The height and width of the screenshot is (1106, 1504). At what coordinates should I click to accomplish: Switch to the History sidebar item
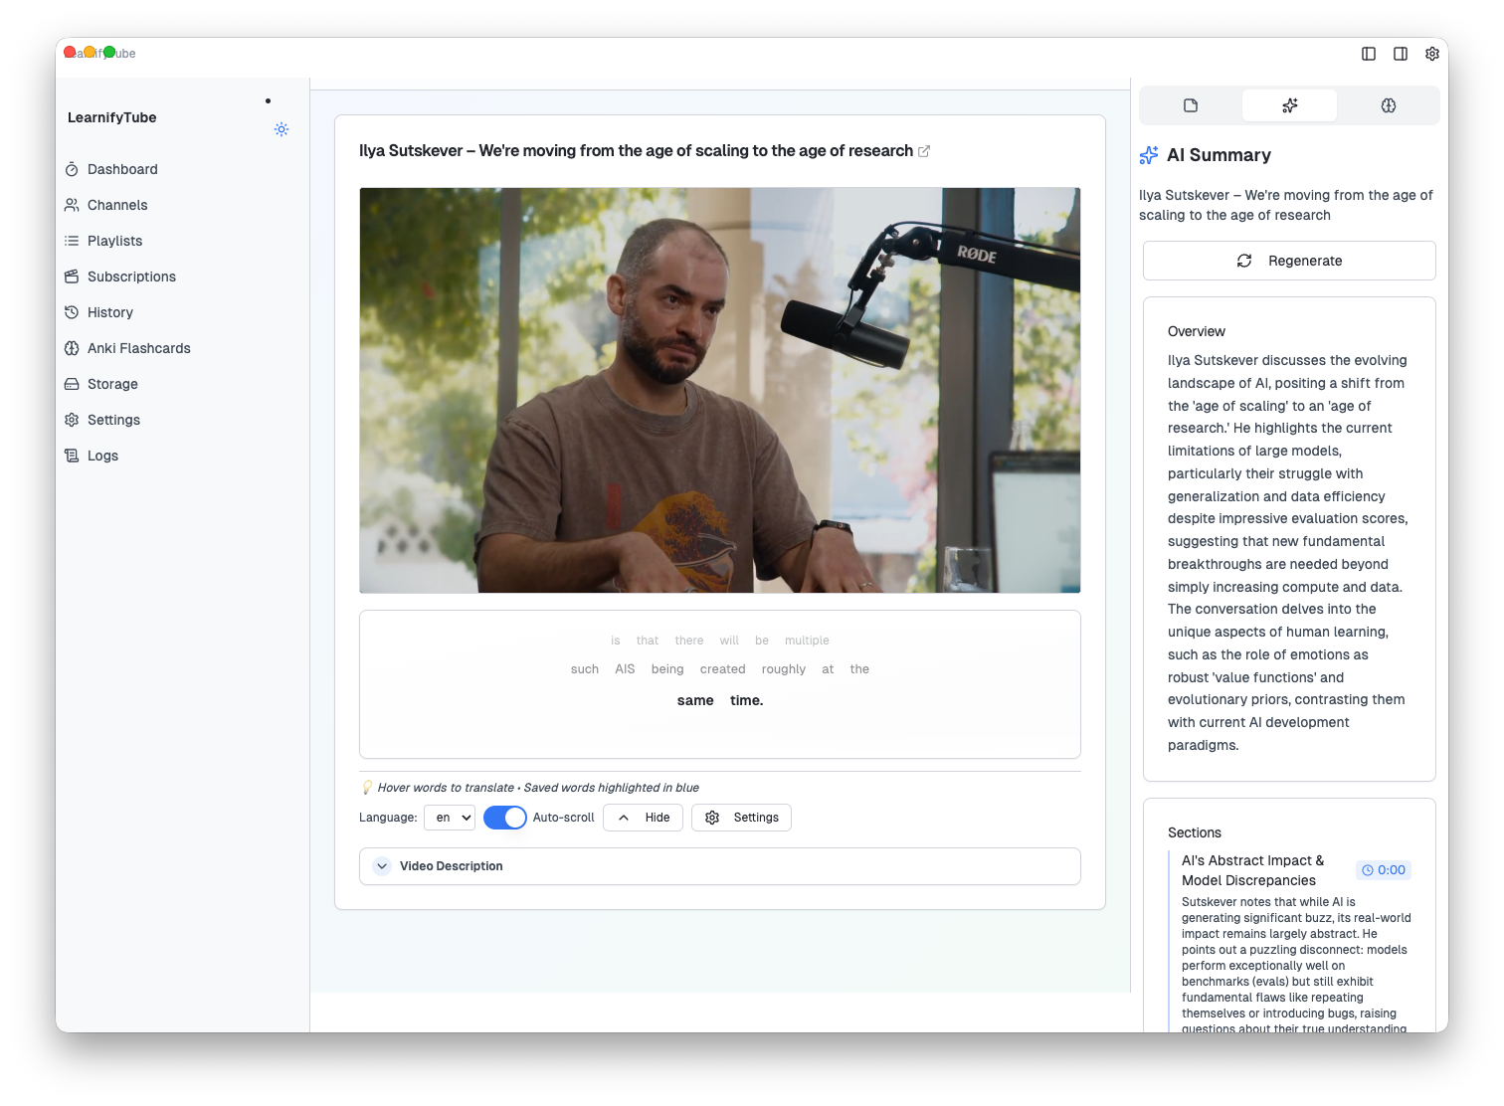point(109,312)
